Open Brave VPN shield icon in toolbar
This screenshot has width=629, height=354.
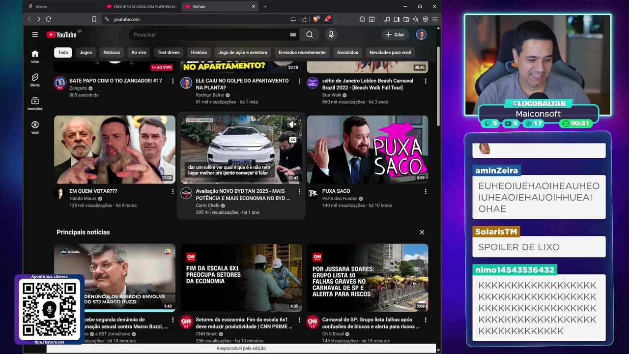425,19
